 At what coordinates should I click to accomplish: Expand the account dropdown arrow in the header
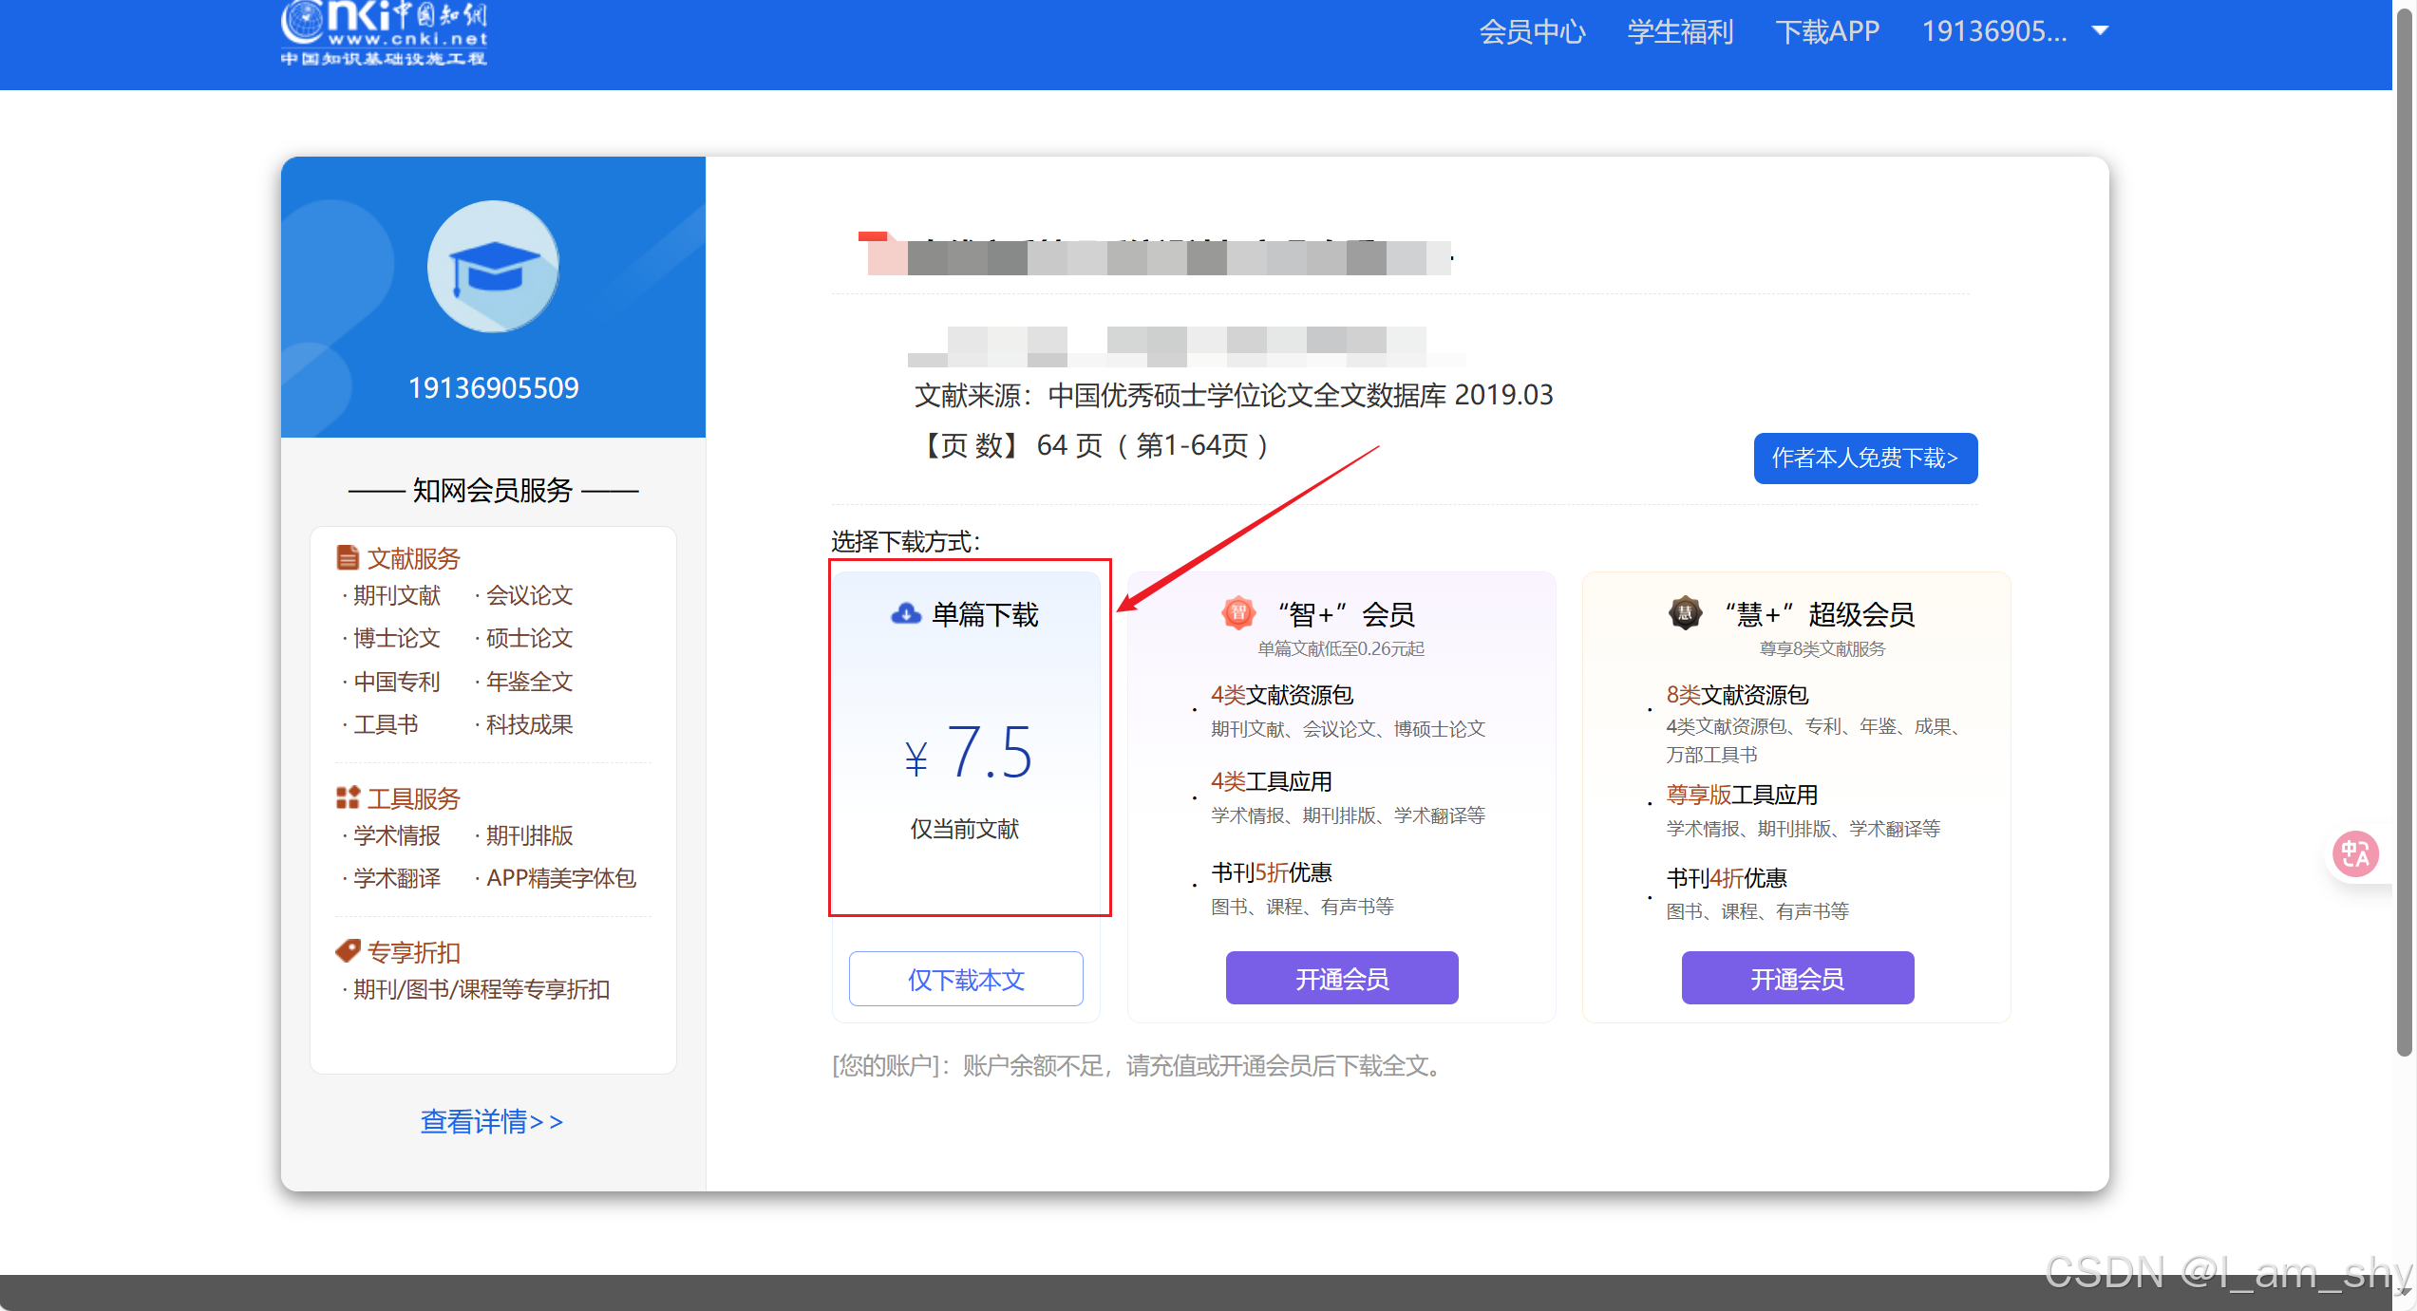pos(2101,31)
